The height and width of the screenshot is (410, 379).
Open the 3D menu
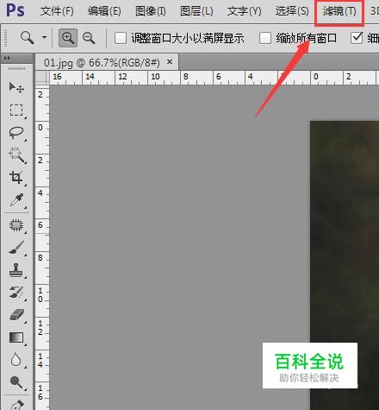coord(374,11)
